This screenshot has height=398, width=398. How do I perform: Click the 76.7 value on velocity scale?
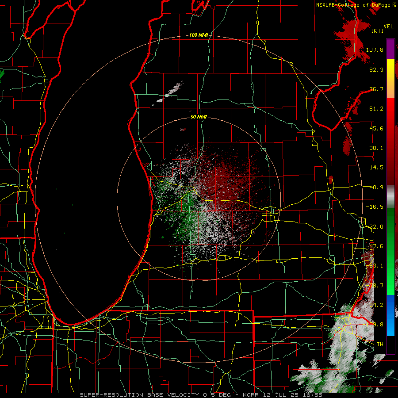pos(376,89)
